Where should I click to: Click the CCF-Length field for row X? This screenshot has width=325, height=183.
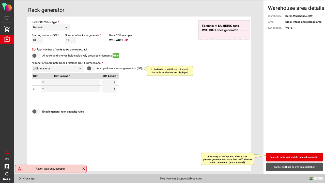(x=110, y=83)
